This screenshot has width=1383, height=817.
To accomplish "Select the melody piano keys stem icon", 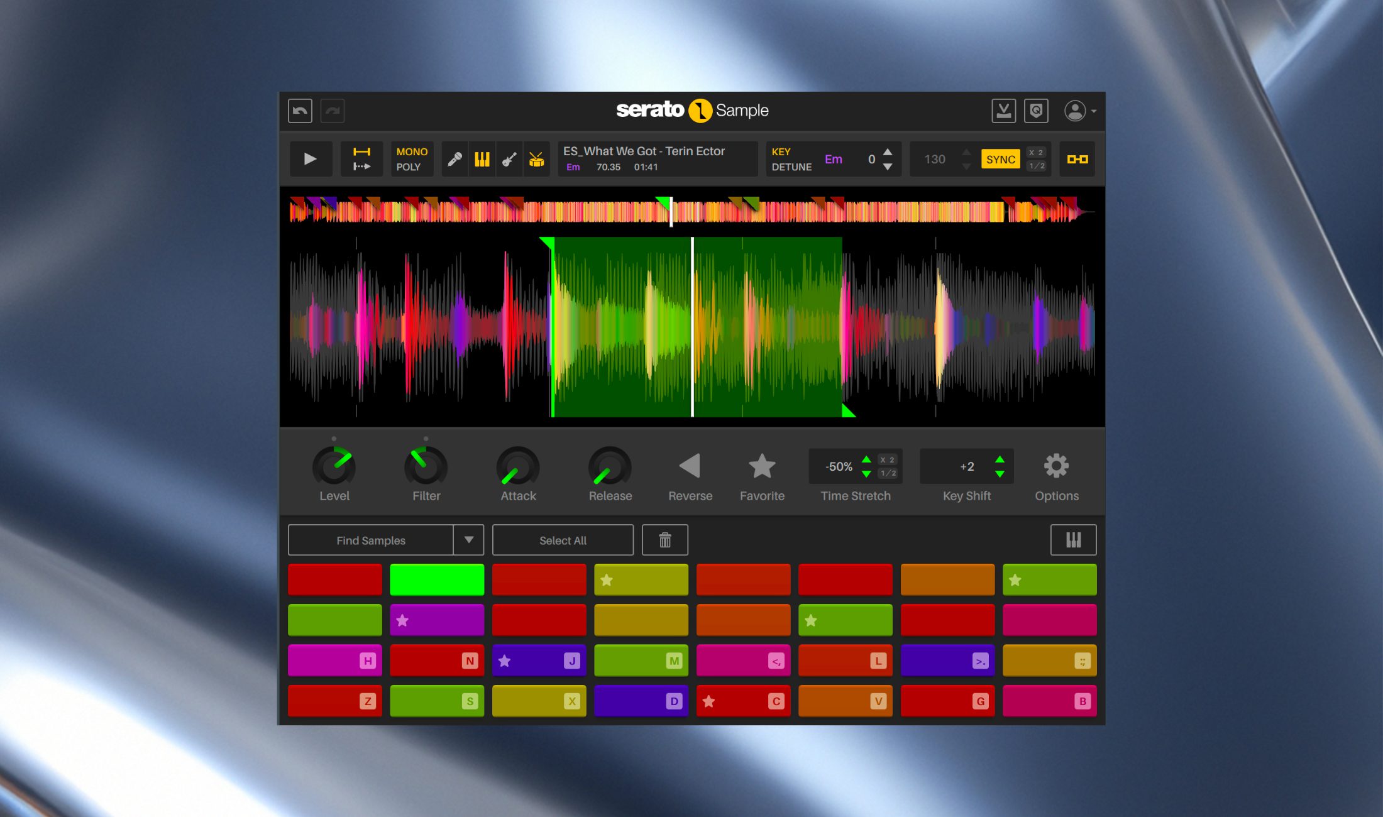I will point(482,159).
